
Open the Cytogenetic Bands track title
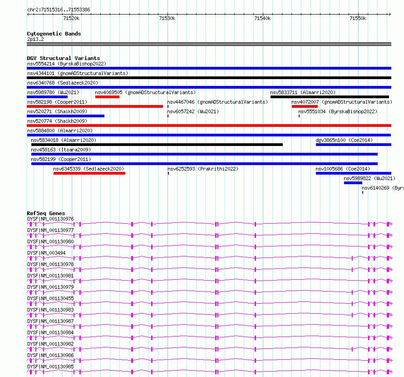[x=54, y=34]
